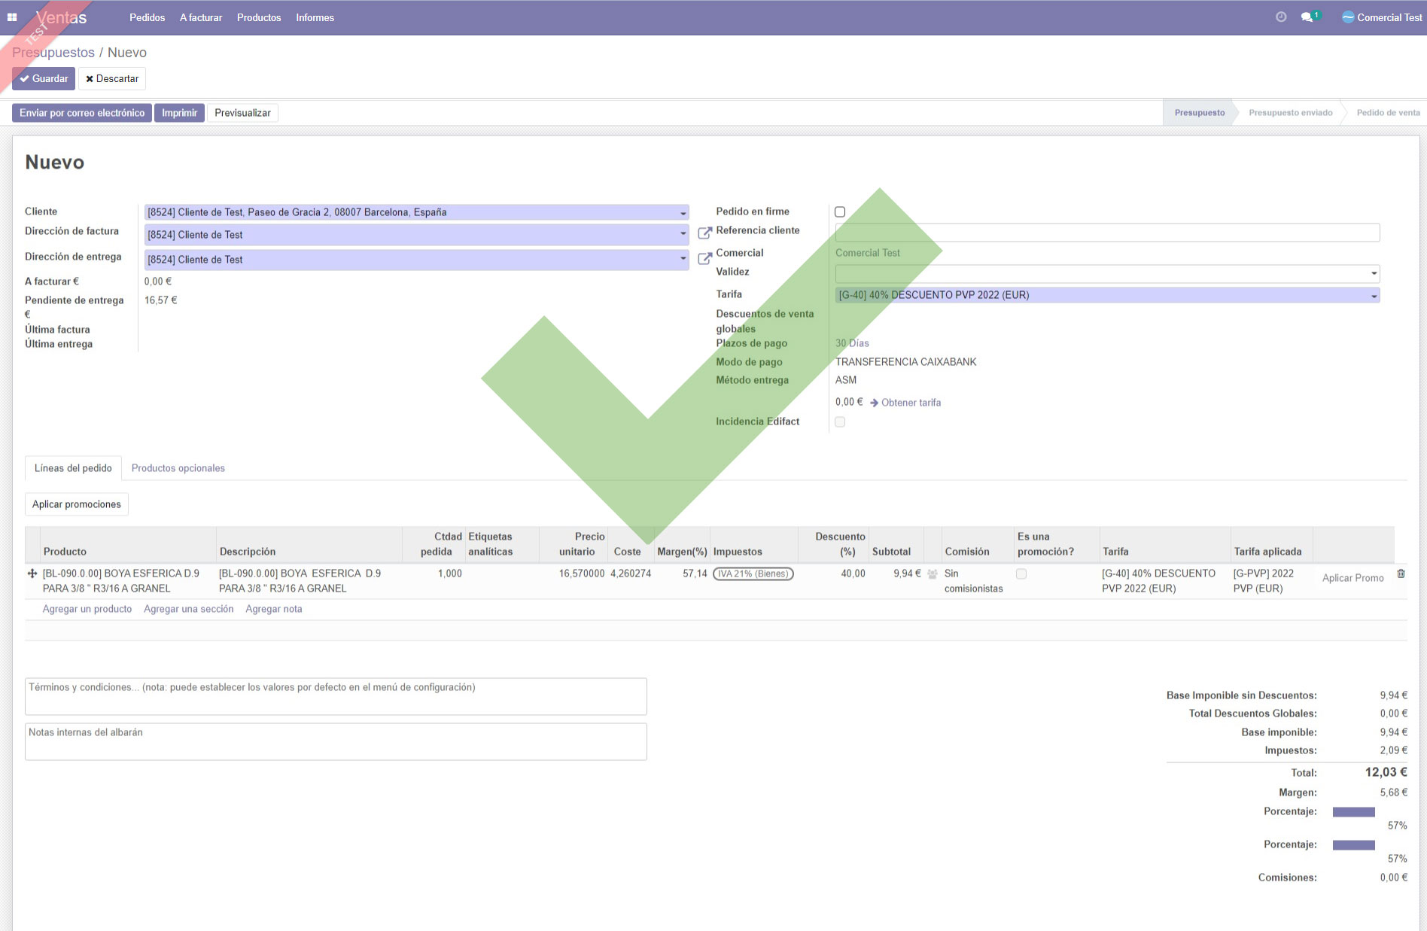Click Agregar un producto link

(87, 609)
